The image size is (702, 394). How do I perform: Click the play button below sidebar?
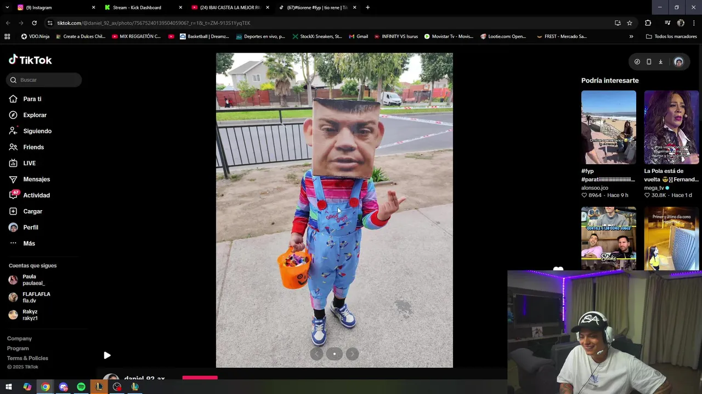tap(107, 355)
